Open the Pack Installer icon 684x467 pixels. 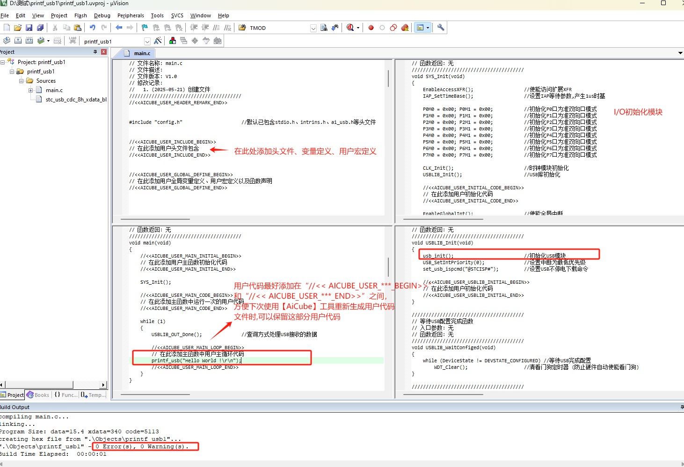point(218,41)
